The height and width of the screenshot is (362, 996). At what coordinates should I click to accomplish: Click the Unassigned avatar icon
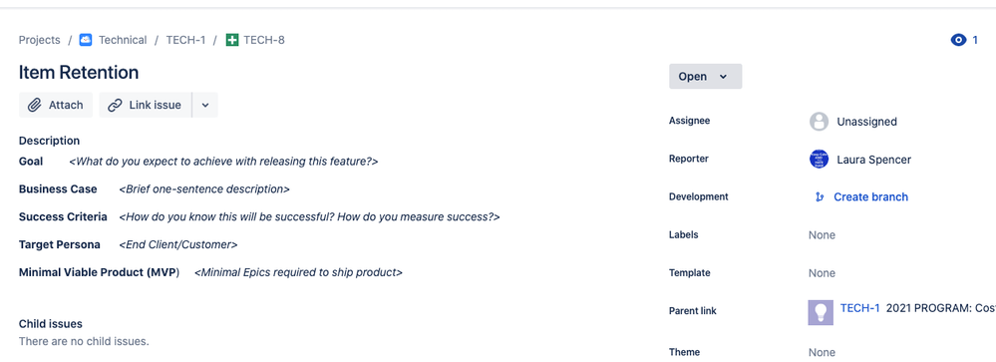(819, 122)
